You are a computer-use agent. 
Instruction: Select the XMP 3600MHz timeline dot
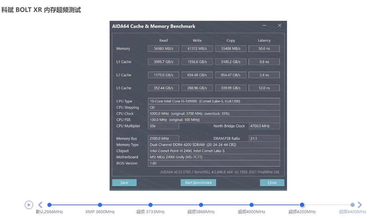tap(100, 205)
